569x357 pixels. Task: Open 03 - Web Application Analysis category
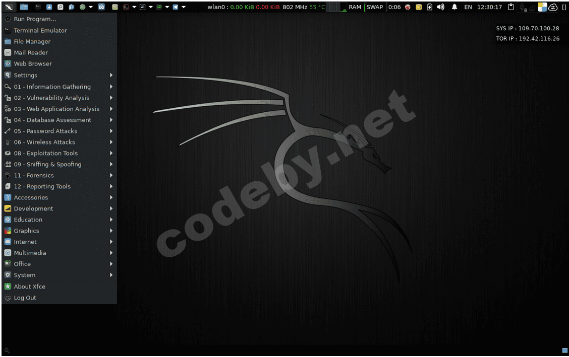coord(59,109)
